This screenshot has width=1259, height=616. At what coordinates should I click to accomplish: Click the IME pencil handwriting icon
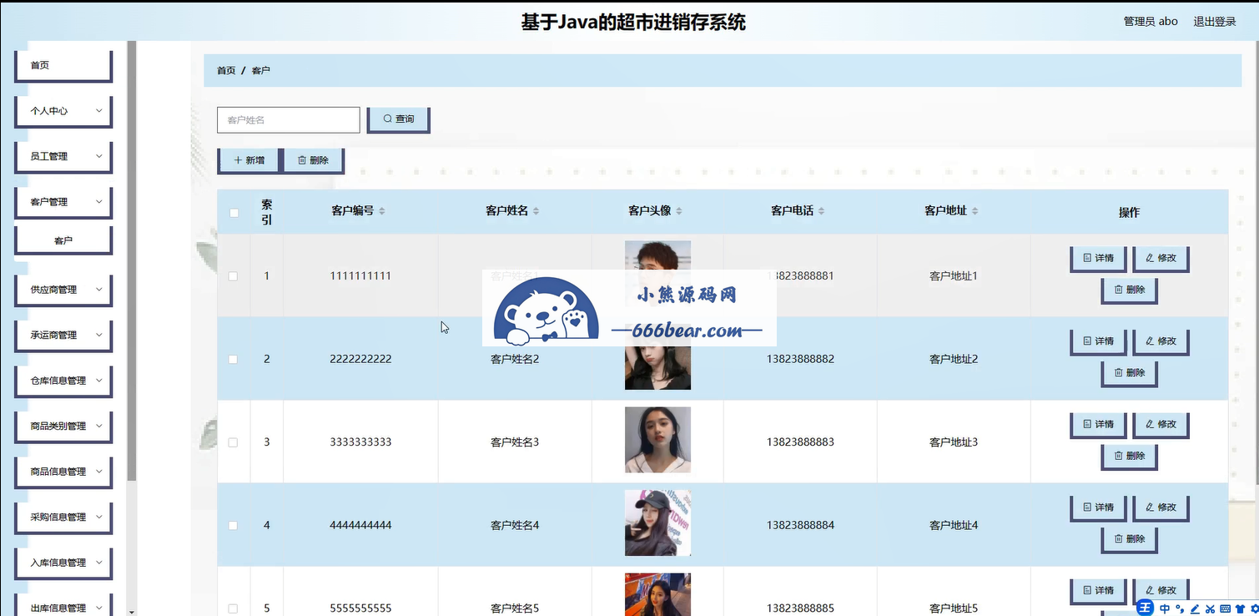click(x=1195, y=608)
